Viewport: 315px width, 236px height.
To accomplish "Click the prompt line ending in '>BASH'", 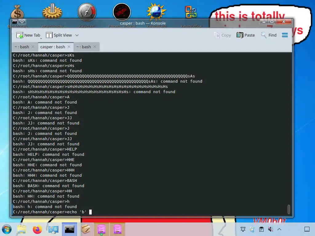I will tap(45, 181).
